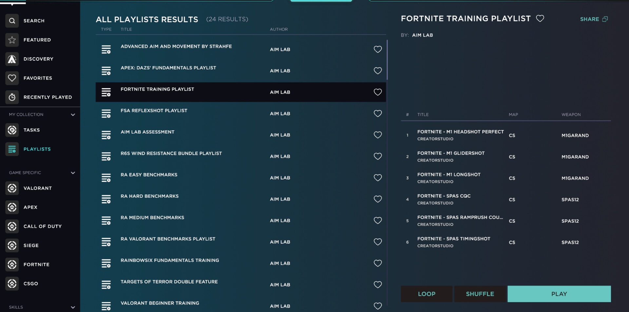Select the Tasks icon under My Collection

click(12, 130)
